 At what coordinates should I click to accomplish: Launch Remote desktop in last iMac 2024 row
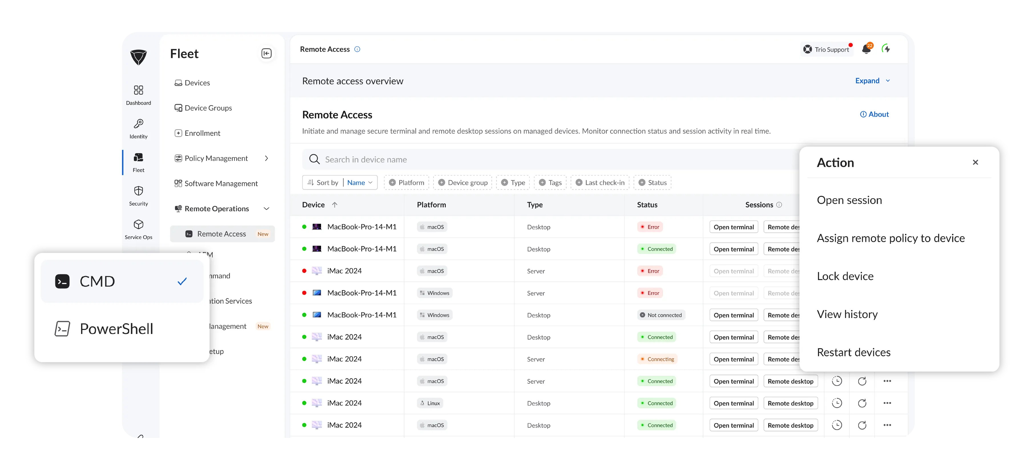click(x=790, y=426)
